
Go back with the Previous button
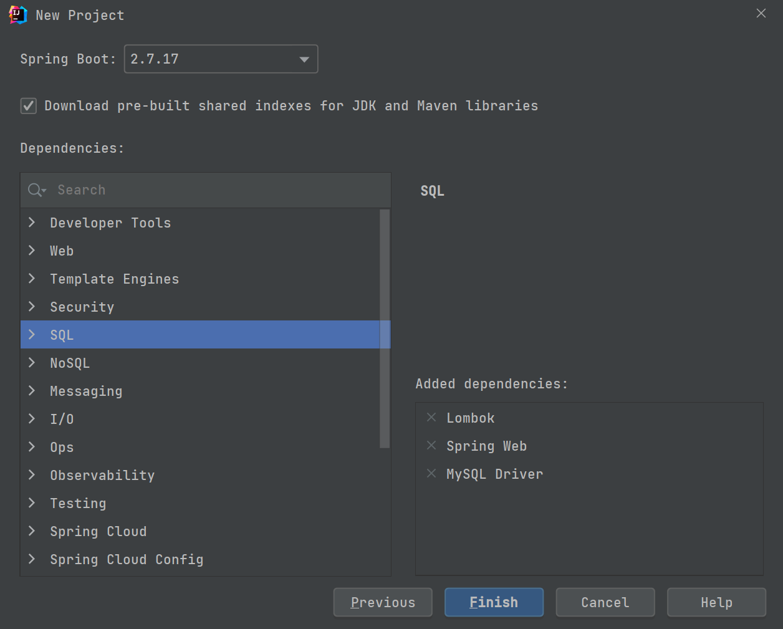tap(383, 602)
